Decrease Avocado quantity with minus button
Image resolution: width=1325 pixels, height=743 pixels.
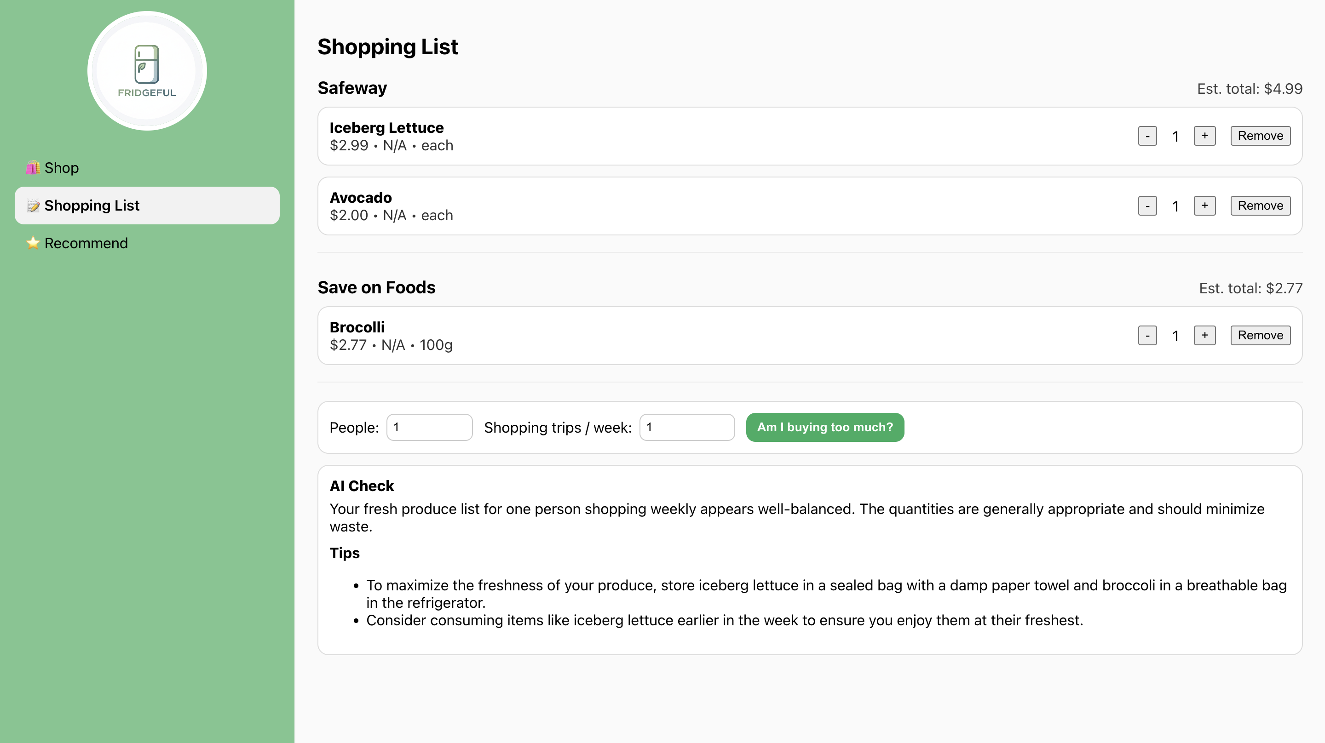1147,206
